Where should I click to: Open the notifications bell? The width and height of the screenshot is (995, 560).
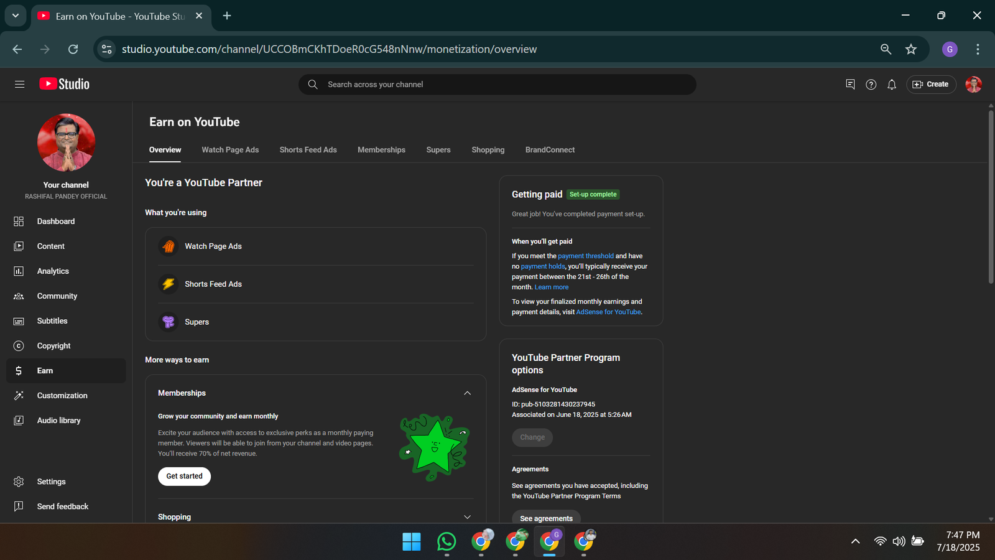tap(892, 84)
